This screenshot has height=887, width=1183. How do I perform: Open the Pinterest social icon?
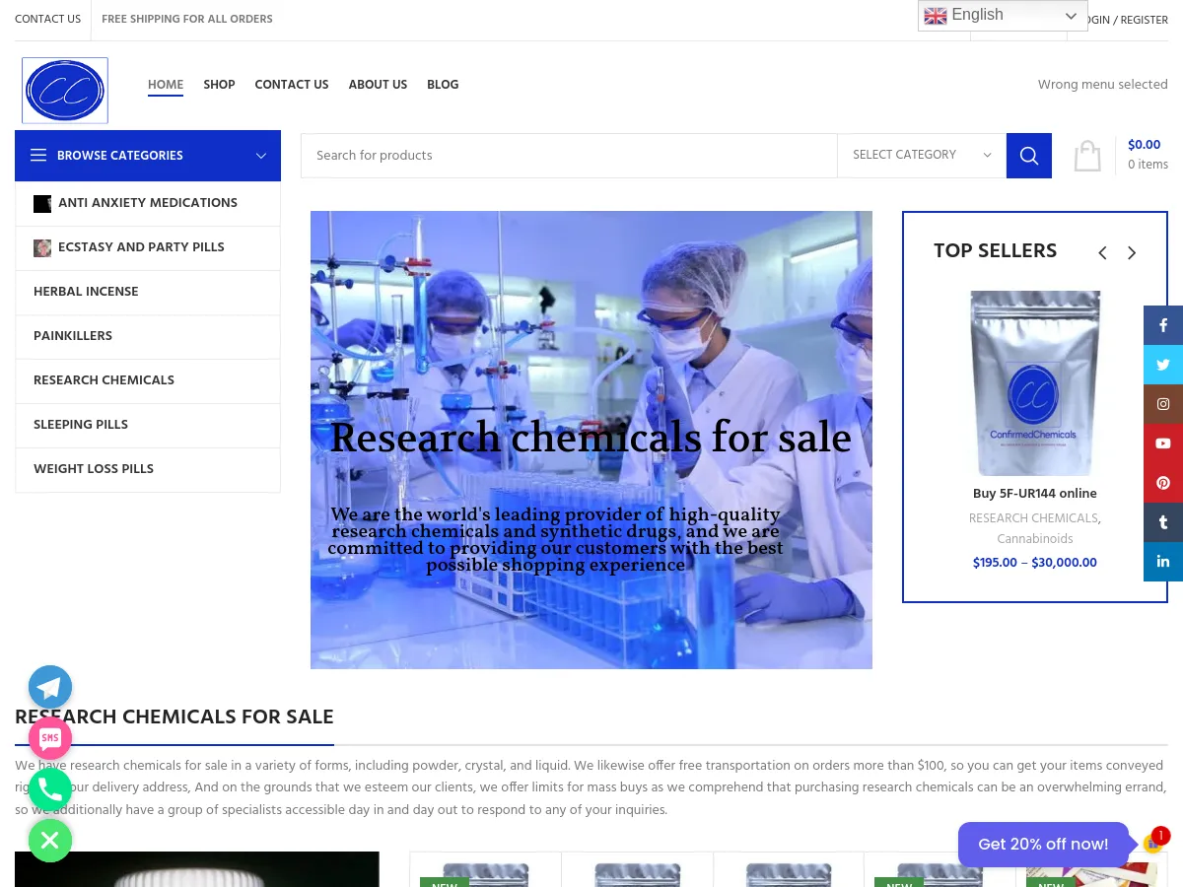point(1163,483)
